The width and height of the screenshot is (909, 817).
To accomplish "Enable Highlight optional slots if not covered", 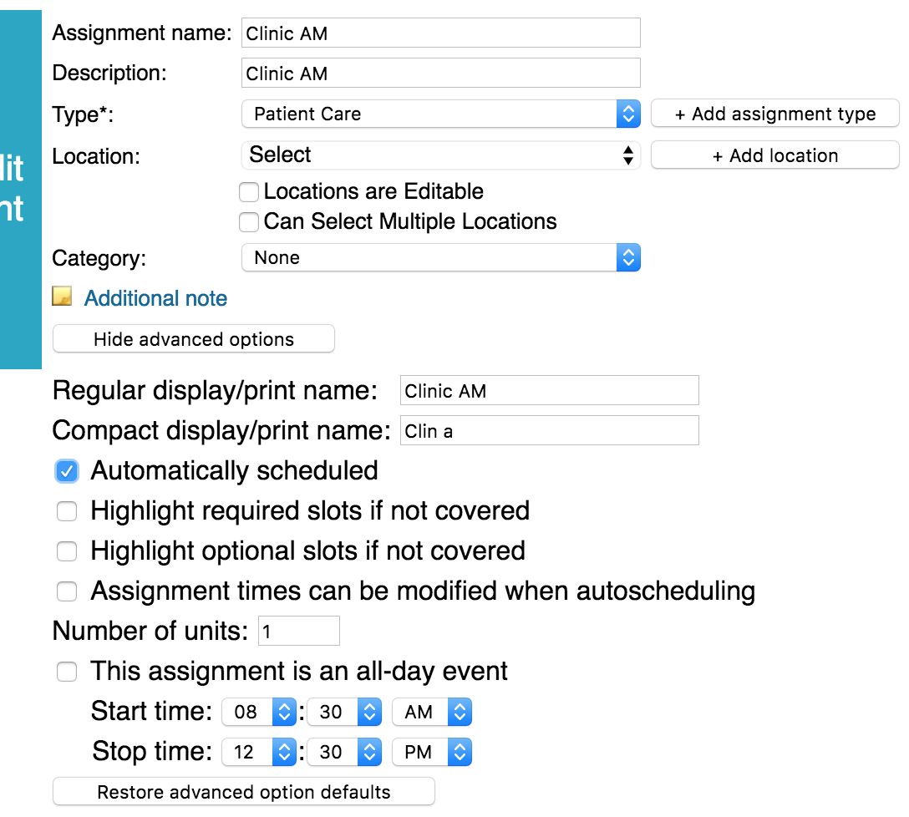I will click(67, 551).
